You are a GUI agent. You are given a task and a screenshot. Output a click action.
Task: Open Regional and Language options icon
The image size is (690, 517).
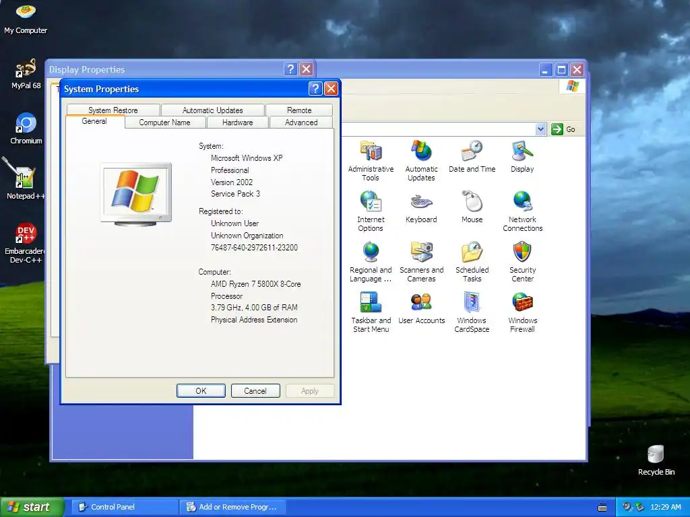point(371,262)
